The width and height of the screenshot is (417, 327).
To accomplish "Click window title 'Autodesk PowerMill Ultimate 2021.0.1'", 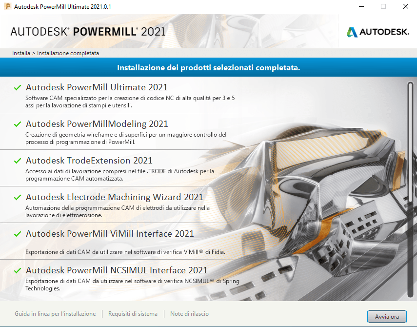I will point(62,7).
